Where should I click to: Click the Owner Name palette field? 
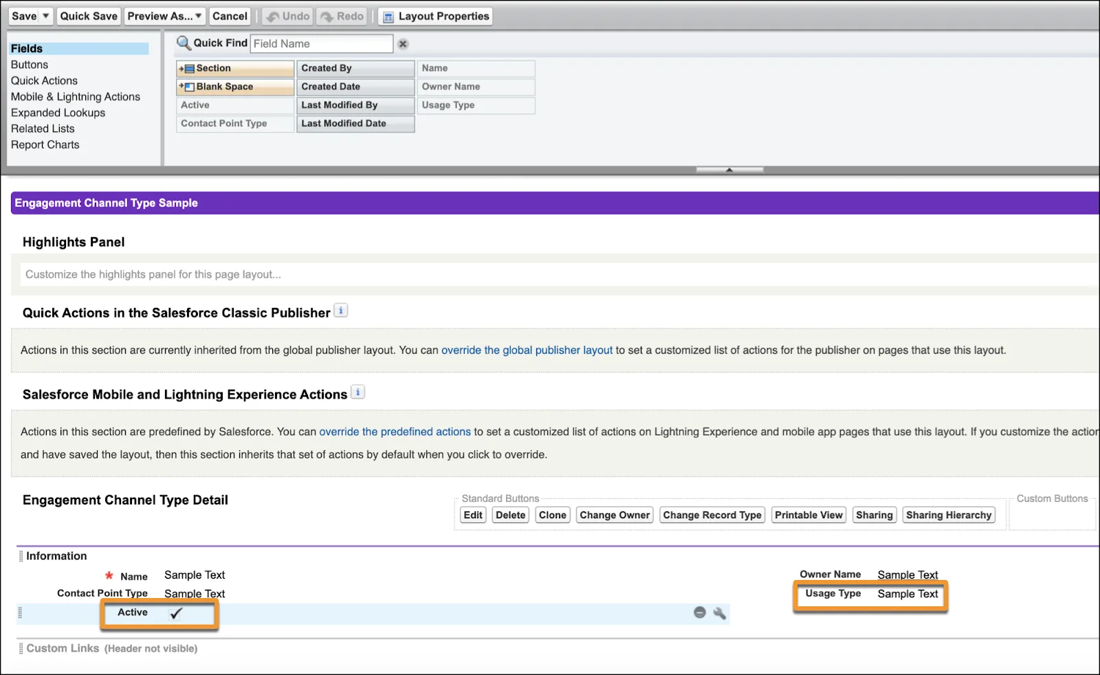click(476, 87)
